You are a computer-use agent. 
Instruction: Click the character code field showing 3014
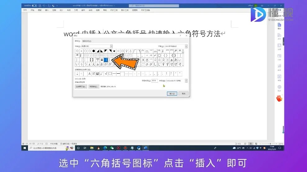tap(154, 81)
